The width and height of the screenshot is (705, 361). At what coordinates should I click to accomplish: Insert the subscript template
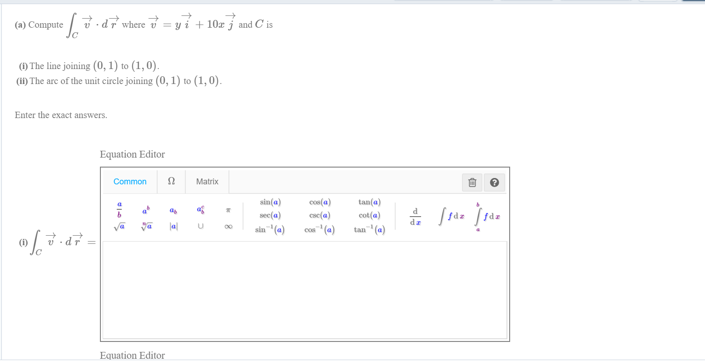tap(173, 211)
